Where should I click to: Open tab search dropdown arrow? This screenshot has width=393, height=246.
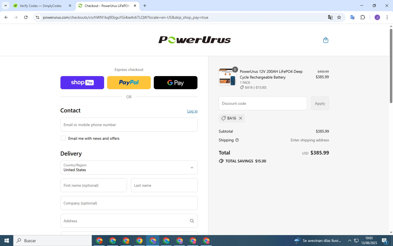(x=6, y=6)
